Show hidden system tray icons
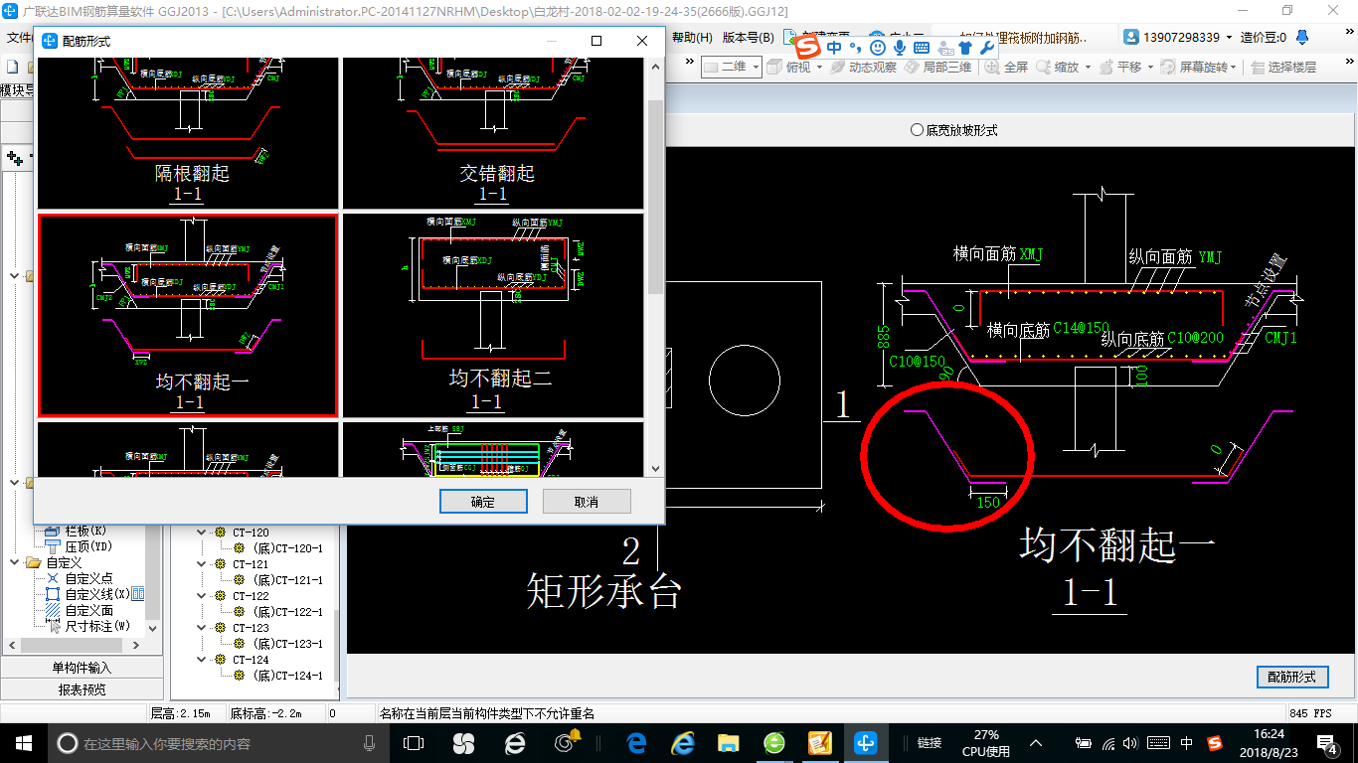This screenshot has height=763, width=1358. tap(1036, 743)
